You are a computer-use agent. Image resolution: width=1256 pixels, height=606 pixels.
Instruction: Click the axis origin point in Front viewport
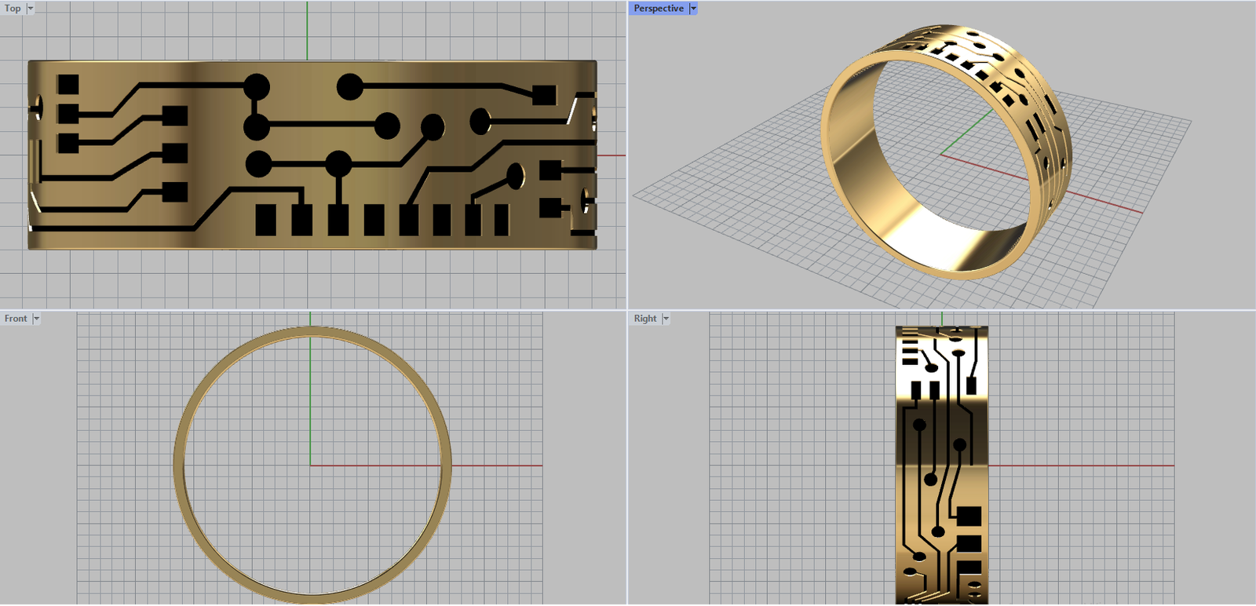(310, 465)
